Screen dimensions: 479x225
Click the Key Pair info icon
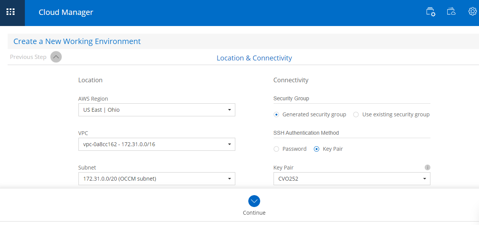tap(428, 168)
